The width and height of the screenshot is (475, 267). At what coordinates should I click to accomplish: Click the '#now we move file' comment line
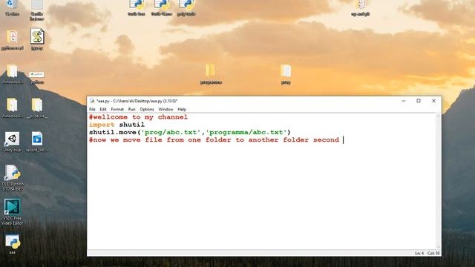click(214, 140)
